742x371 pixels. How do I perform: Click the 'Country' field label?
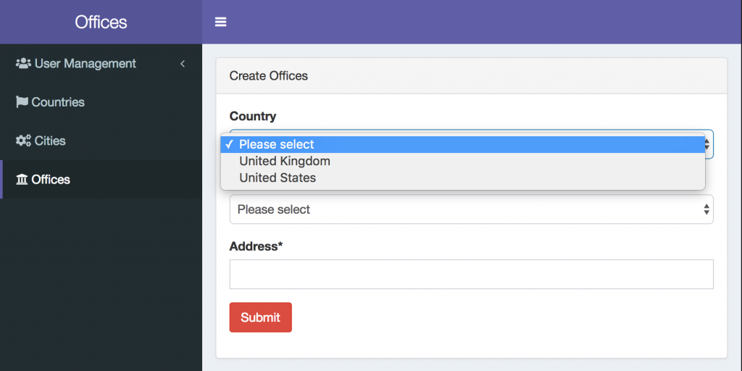coord(253,116)
